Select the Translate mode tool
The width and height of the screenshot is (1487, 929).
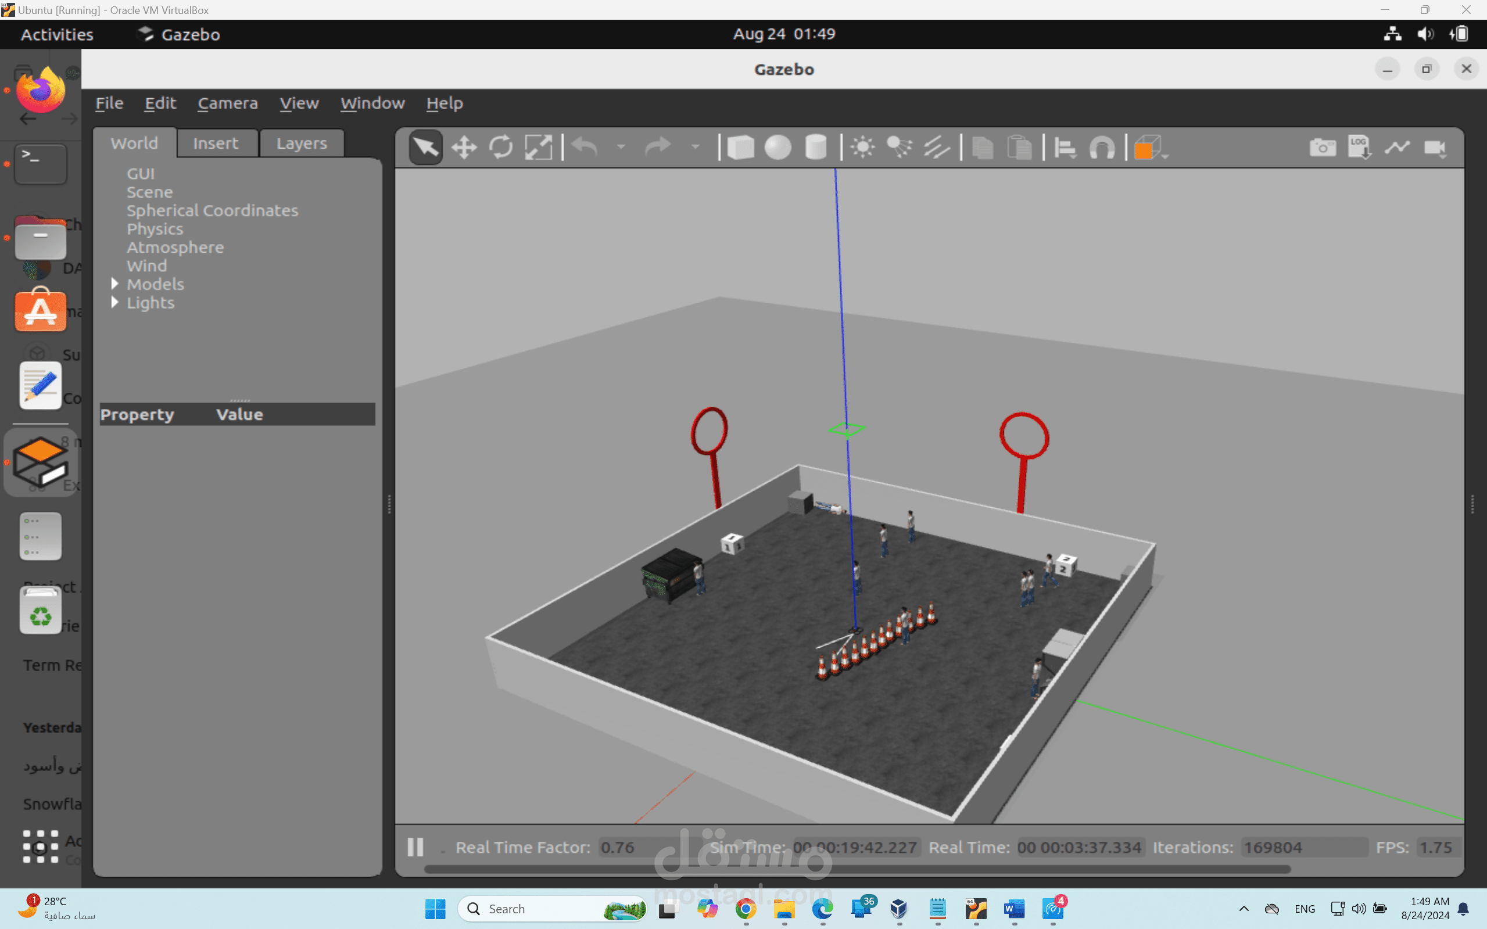(x=464, y=148)
